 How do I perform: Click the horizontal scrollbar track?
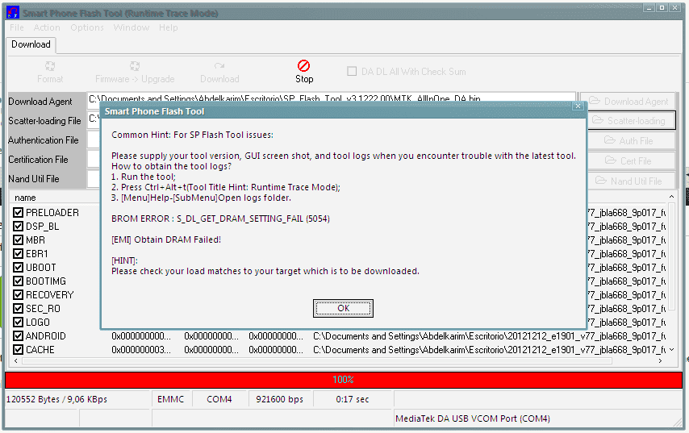click(317, 360)
